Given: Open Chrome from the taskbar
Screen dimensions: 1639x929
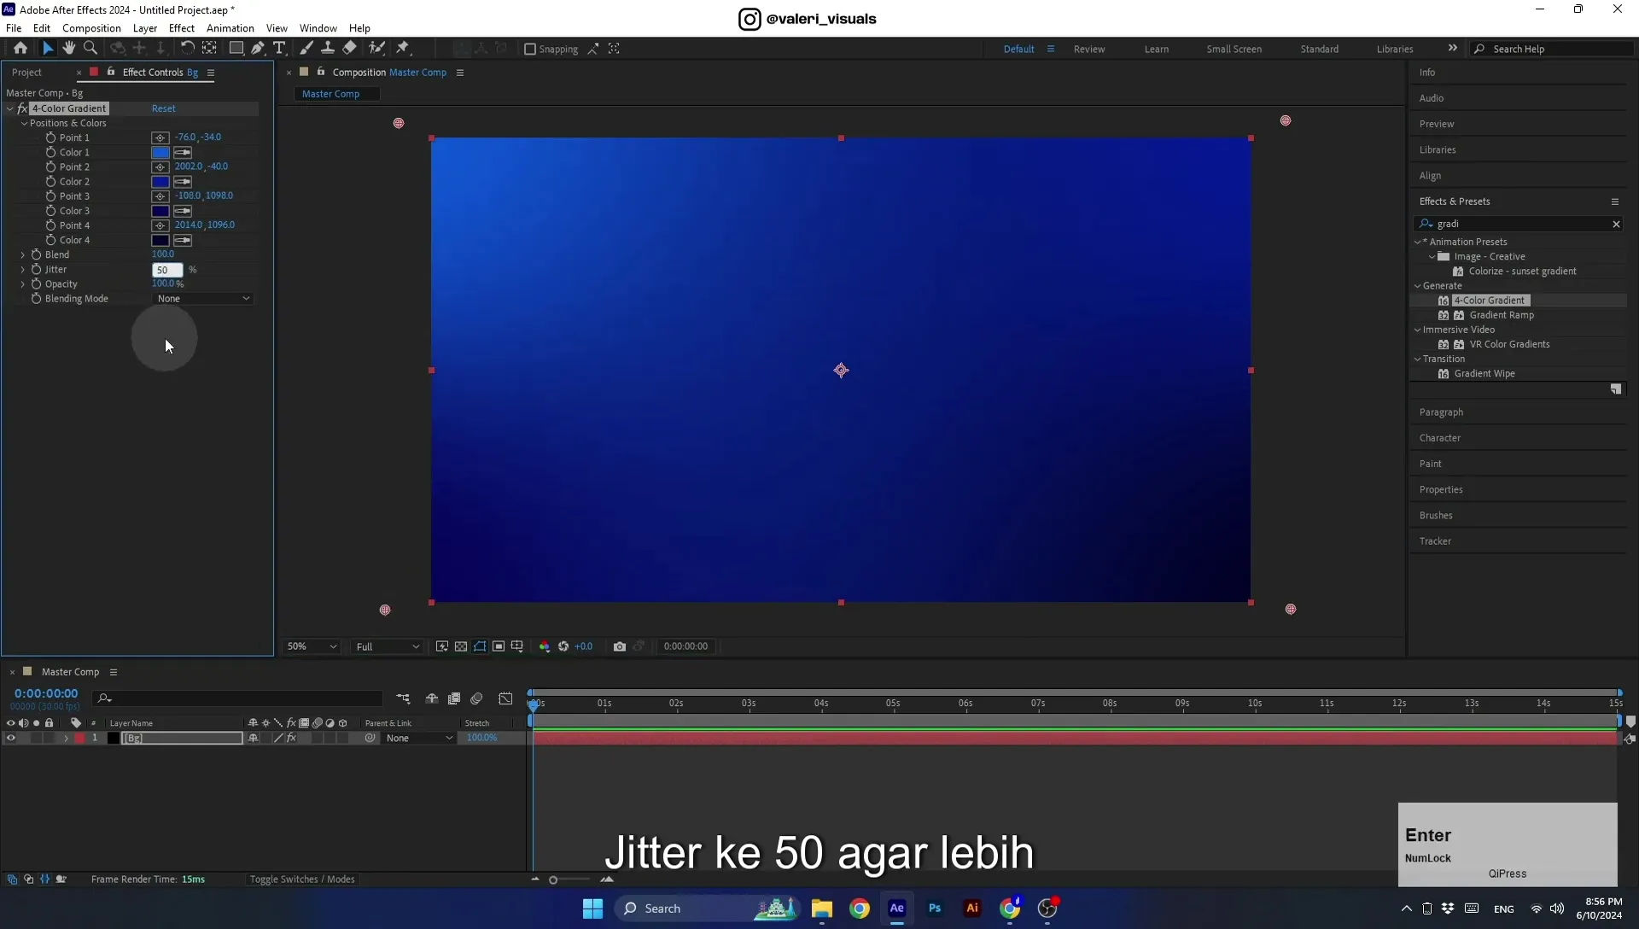Looking at the screenshot, I should click(x=860, y=909).
